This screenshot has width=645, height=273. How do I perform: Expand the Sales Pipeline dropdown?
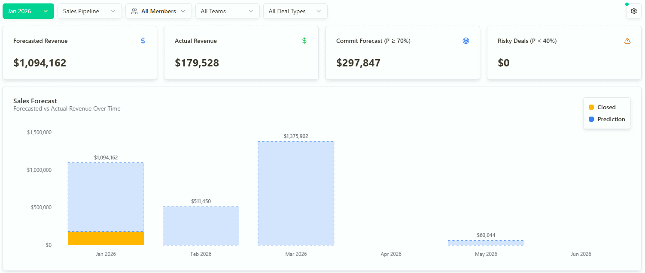[x=89, y=11]
